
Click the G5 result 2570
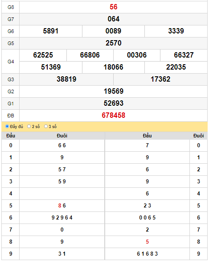(113, 43)
